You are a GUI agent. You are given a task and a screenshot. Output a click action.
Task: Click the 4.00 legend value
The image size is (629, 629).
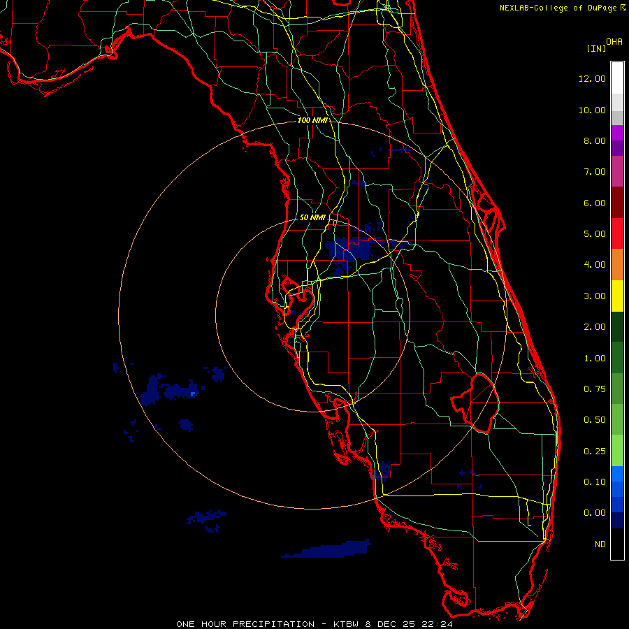click(x=595, y=265)
